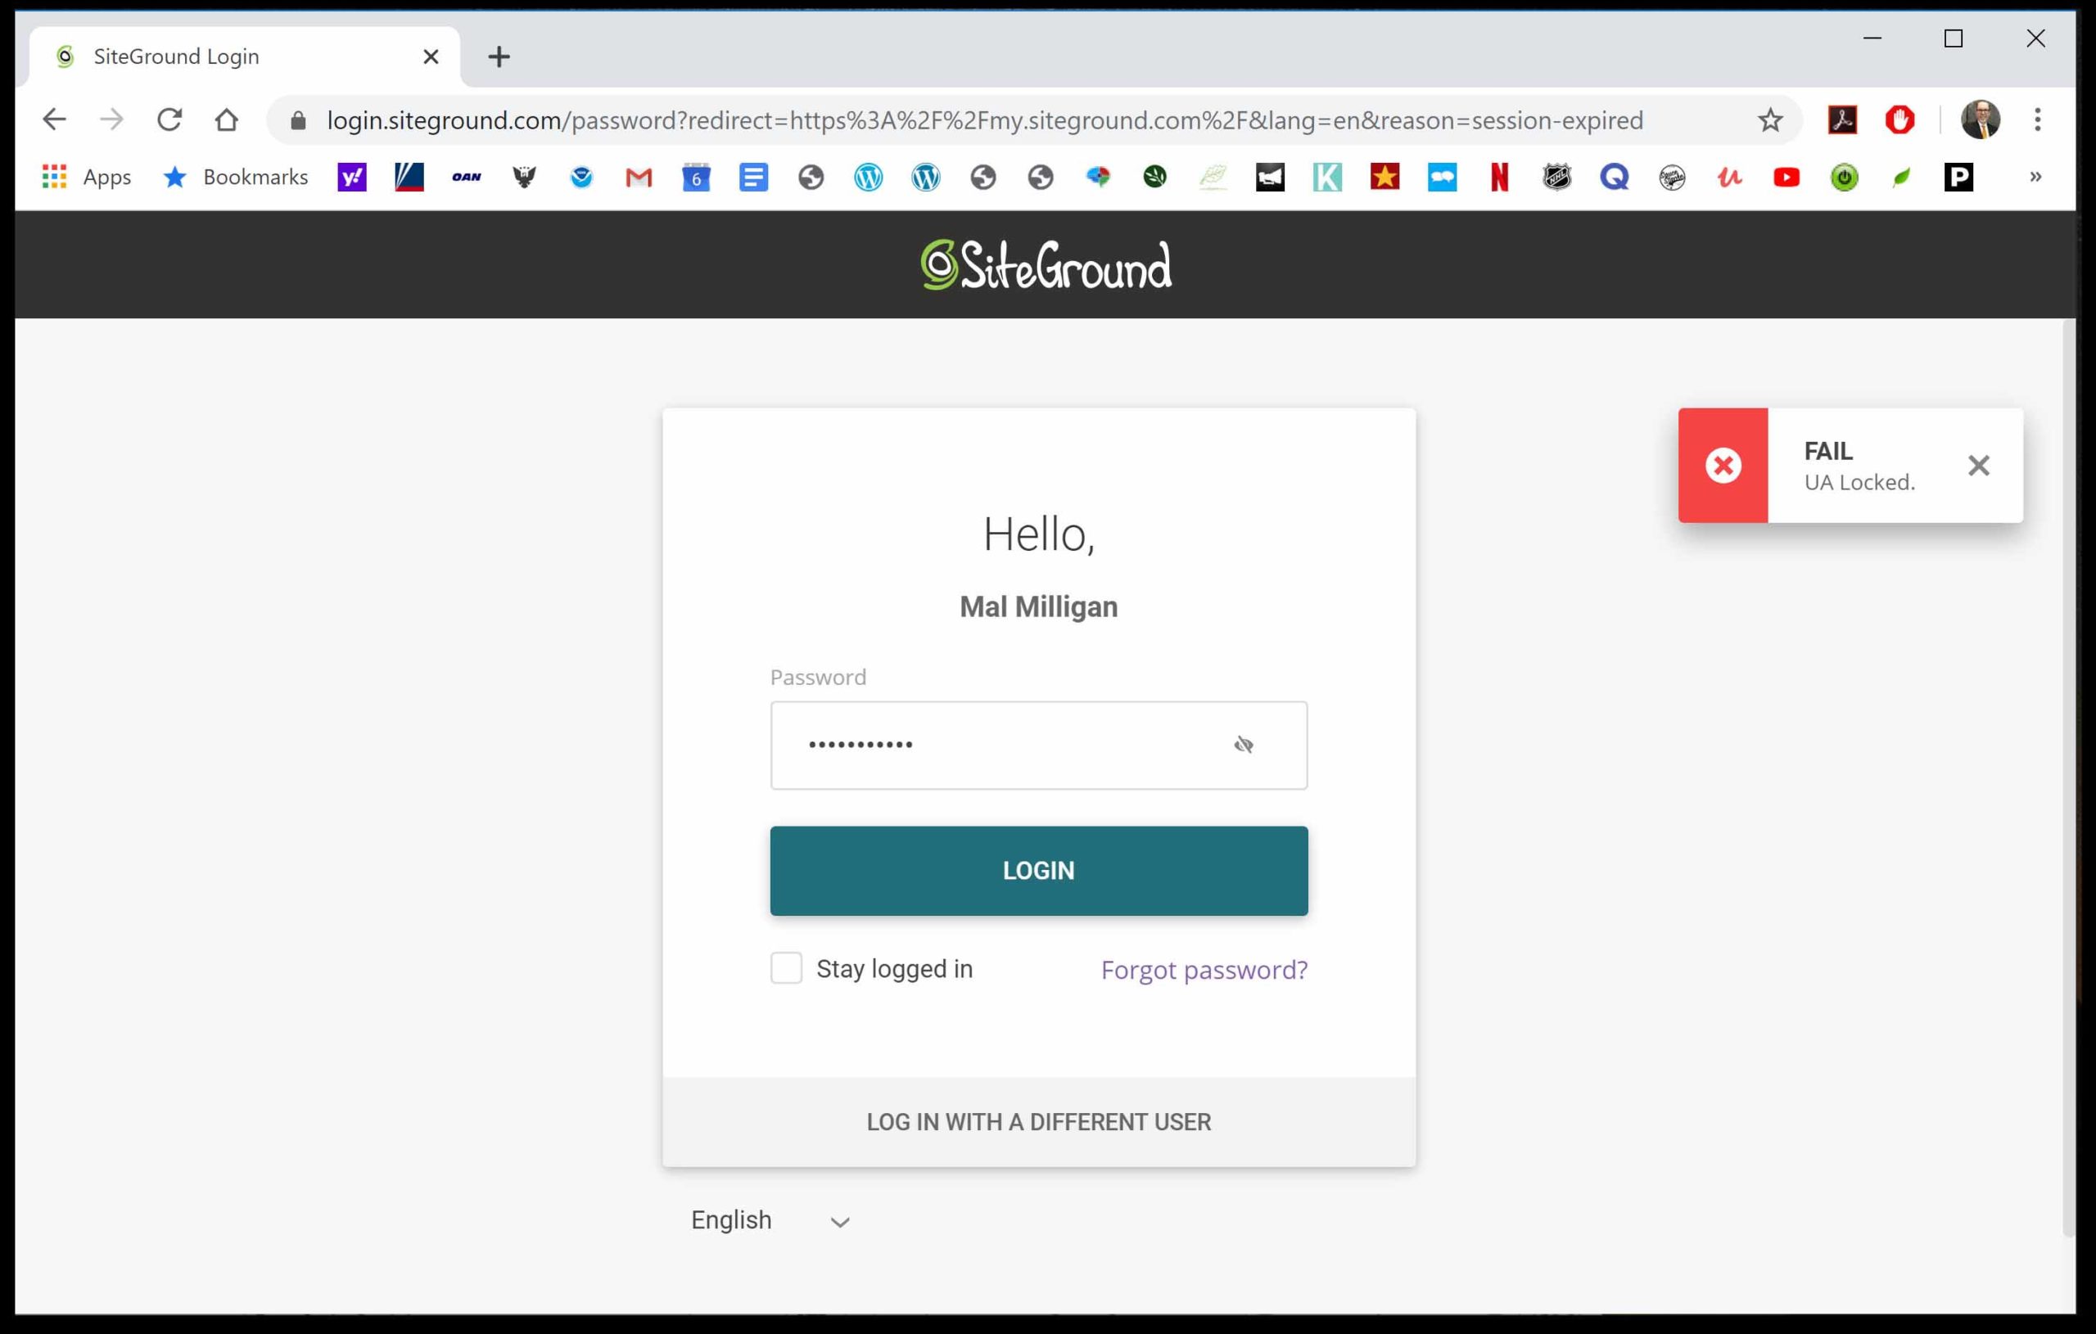Click the address bar URL
This screenshot has width=2096, height=1334.
point(985,120)
